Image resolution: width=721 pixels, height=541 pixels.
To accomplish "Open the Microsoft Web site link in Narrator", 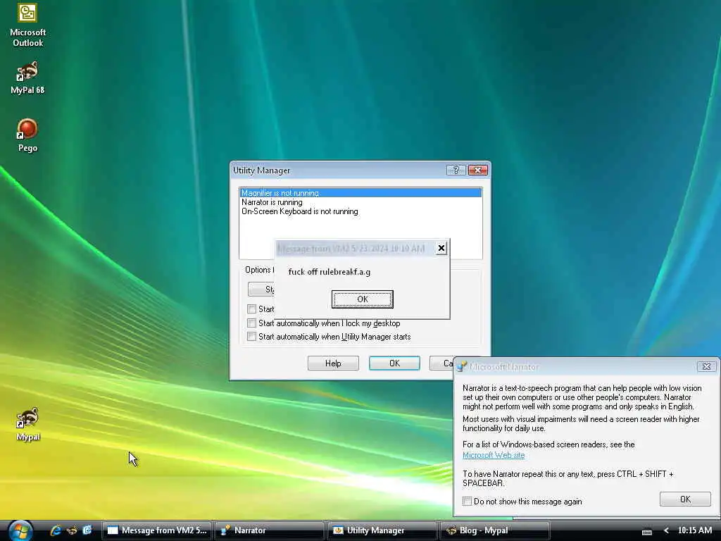I will (494, 455).
